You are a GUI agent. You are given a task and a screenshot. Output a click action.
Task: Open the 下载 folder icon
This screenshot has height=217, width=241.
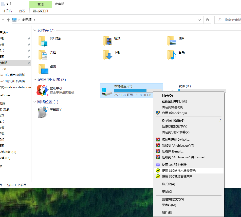(107, 55)
